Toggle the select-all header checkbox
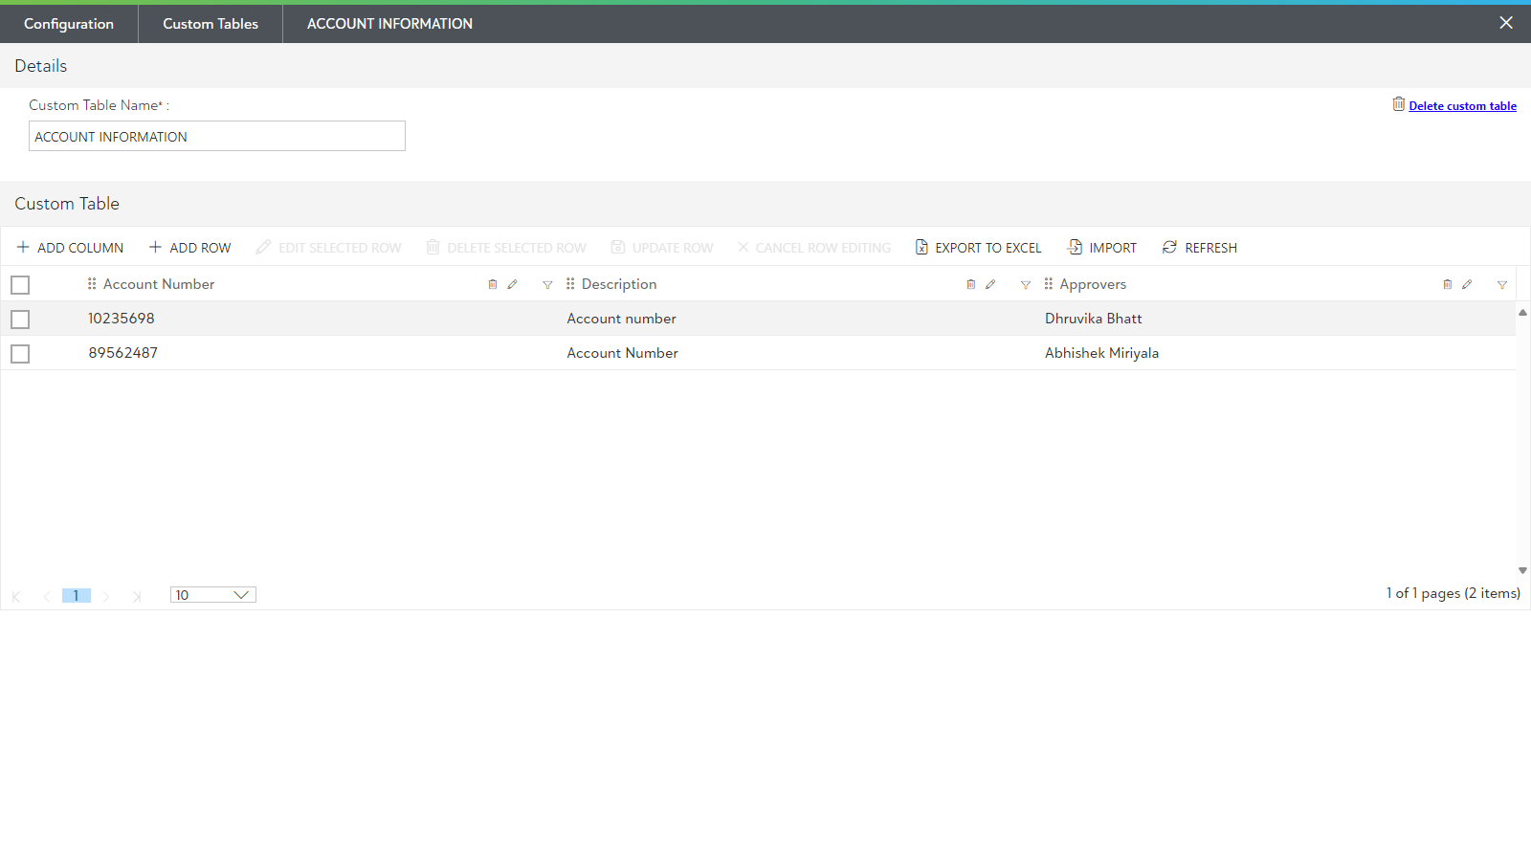The width and height of the screenshot is (1531, 861). click(20, 285)
